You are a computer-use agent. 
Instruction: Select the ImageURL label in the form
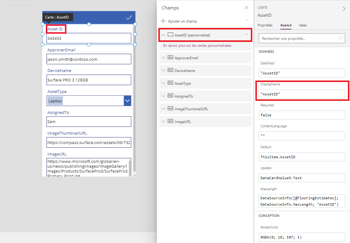[57, 154]
